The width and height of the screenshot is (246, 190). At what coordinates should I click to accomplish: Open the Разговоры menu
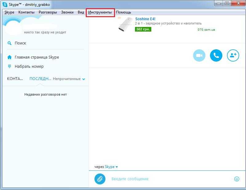pyautogui.click(x=48, y=12)
